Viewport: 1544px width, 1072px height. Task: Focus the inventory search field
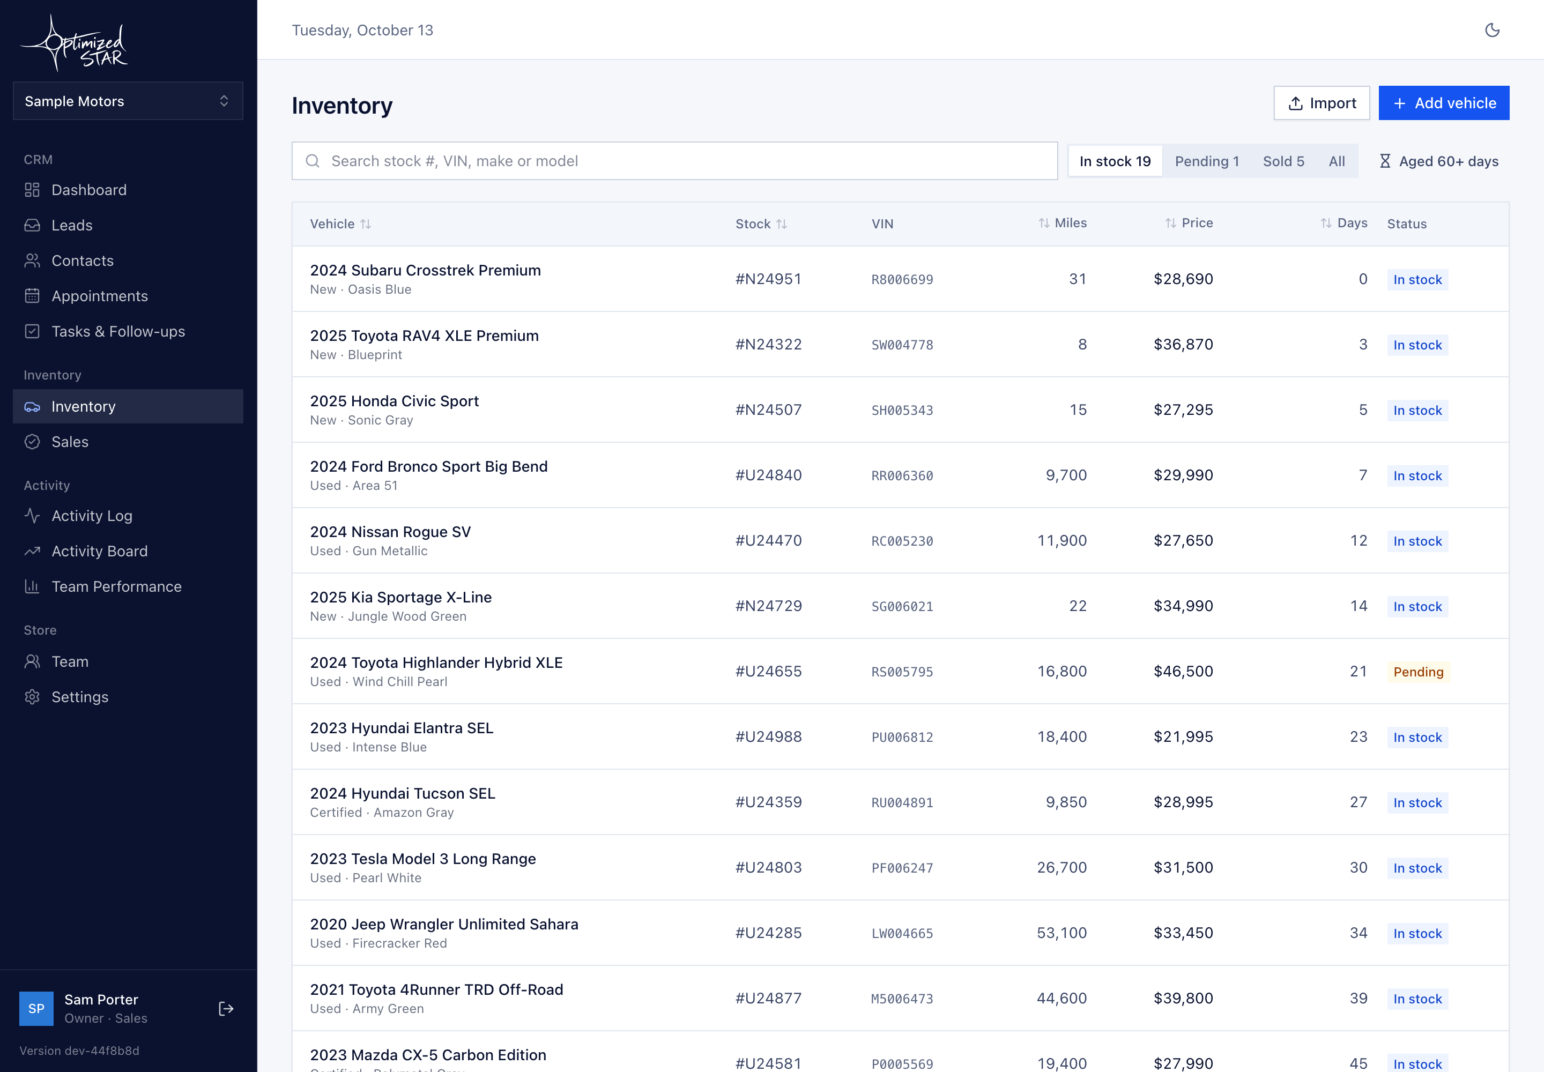674,160
